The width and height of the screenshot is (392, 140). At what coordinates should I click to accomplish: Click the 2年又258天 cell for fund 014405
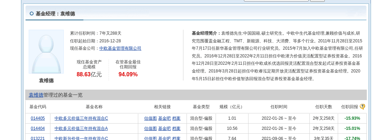pos(324,118)
